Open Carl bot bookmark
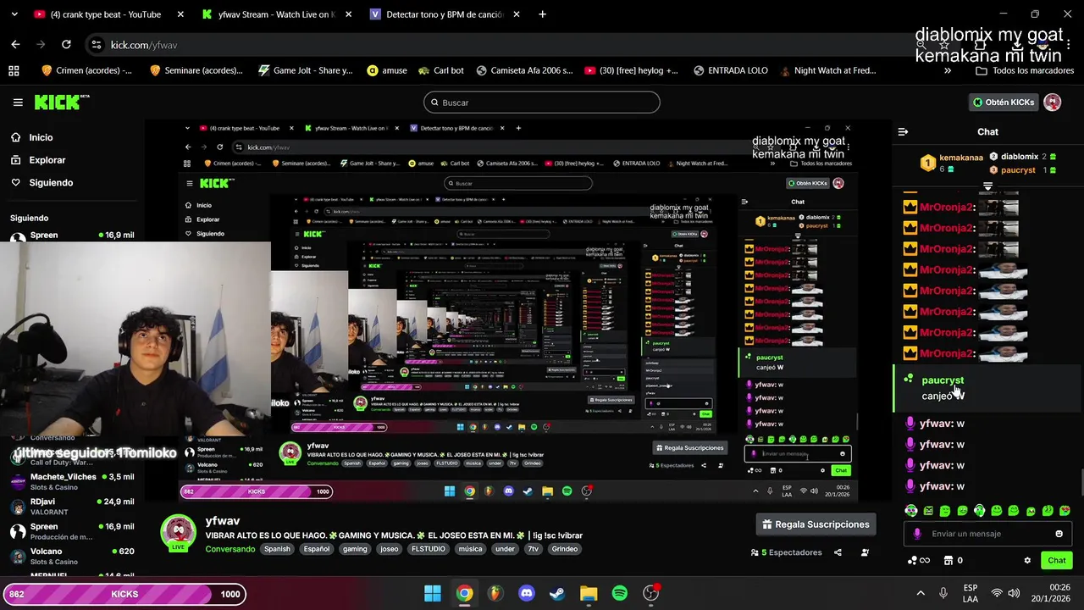This screenshot has height=610, width=1084. click(440, 70)
